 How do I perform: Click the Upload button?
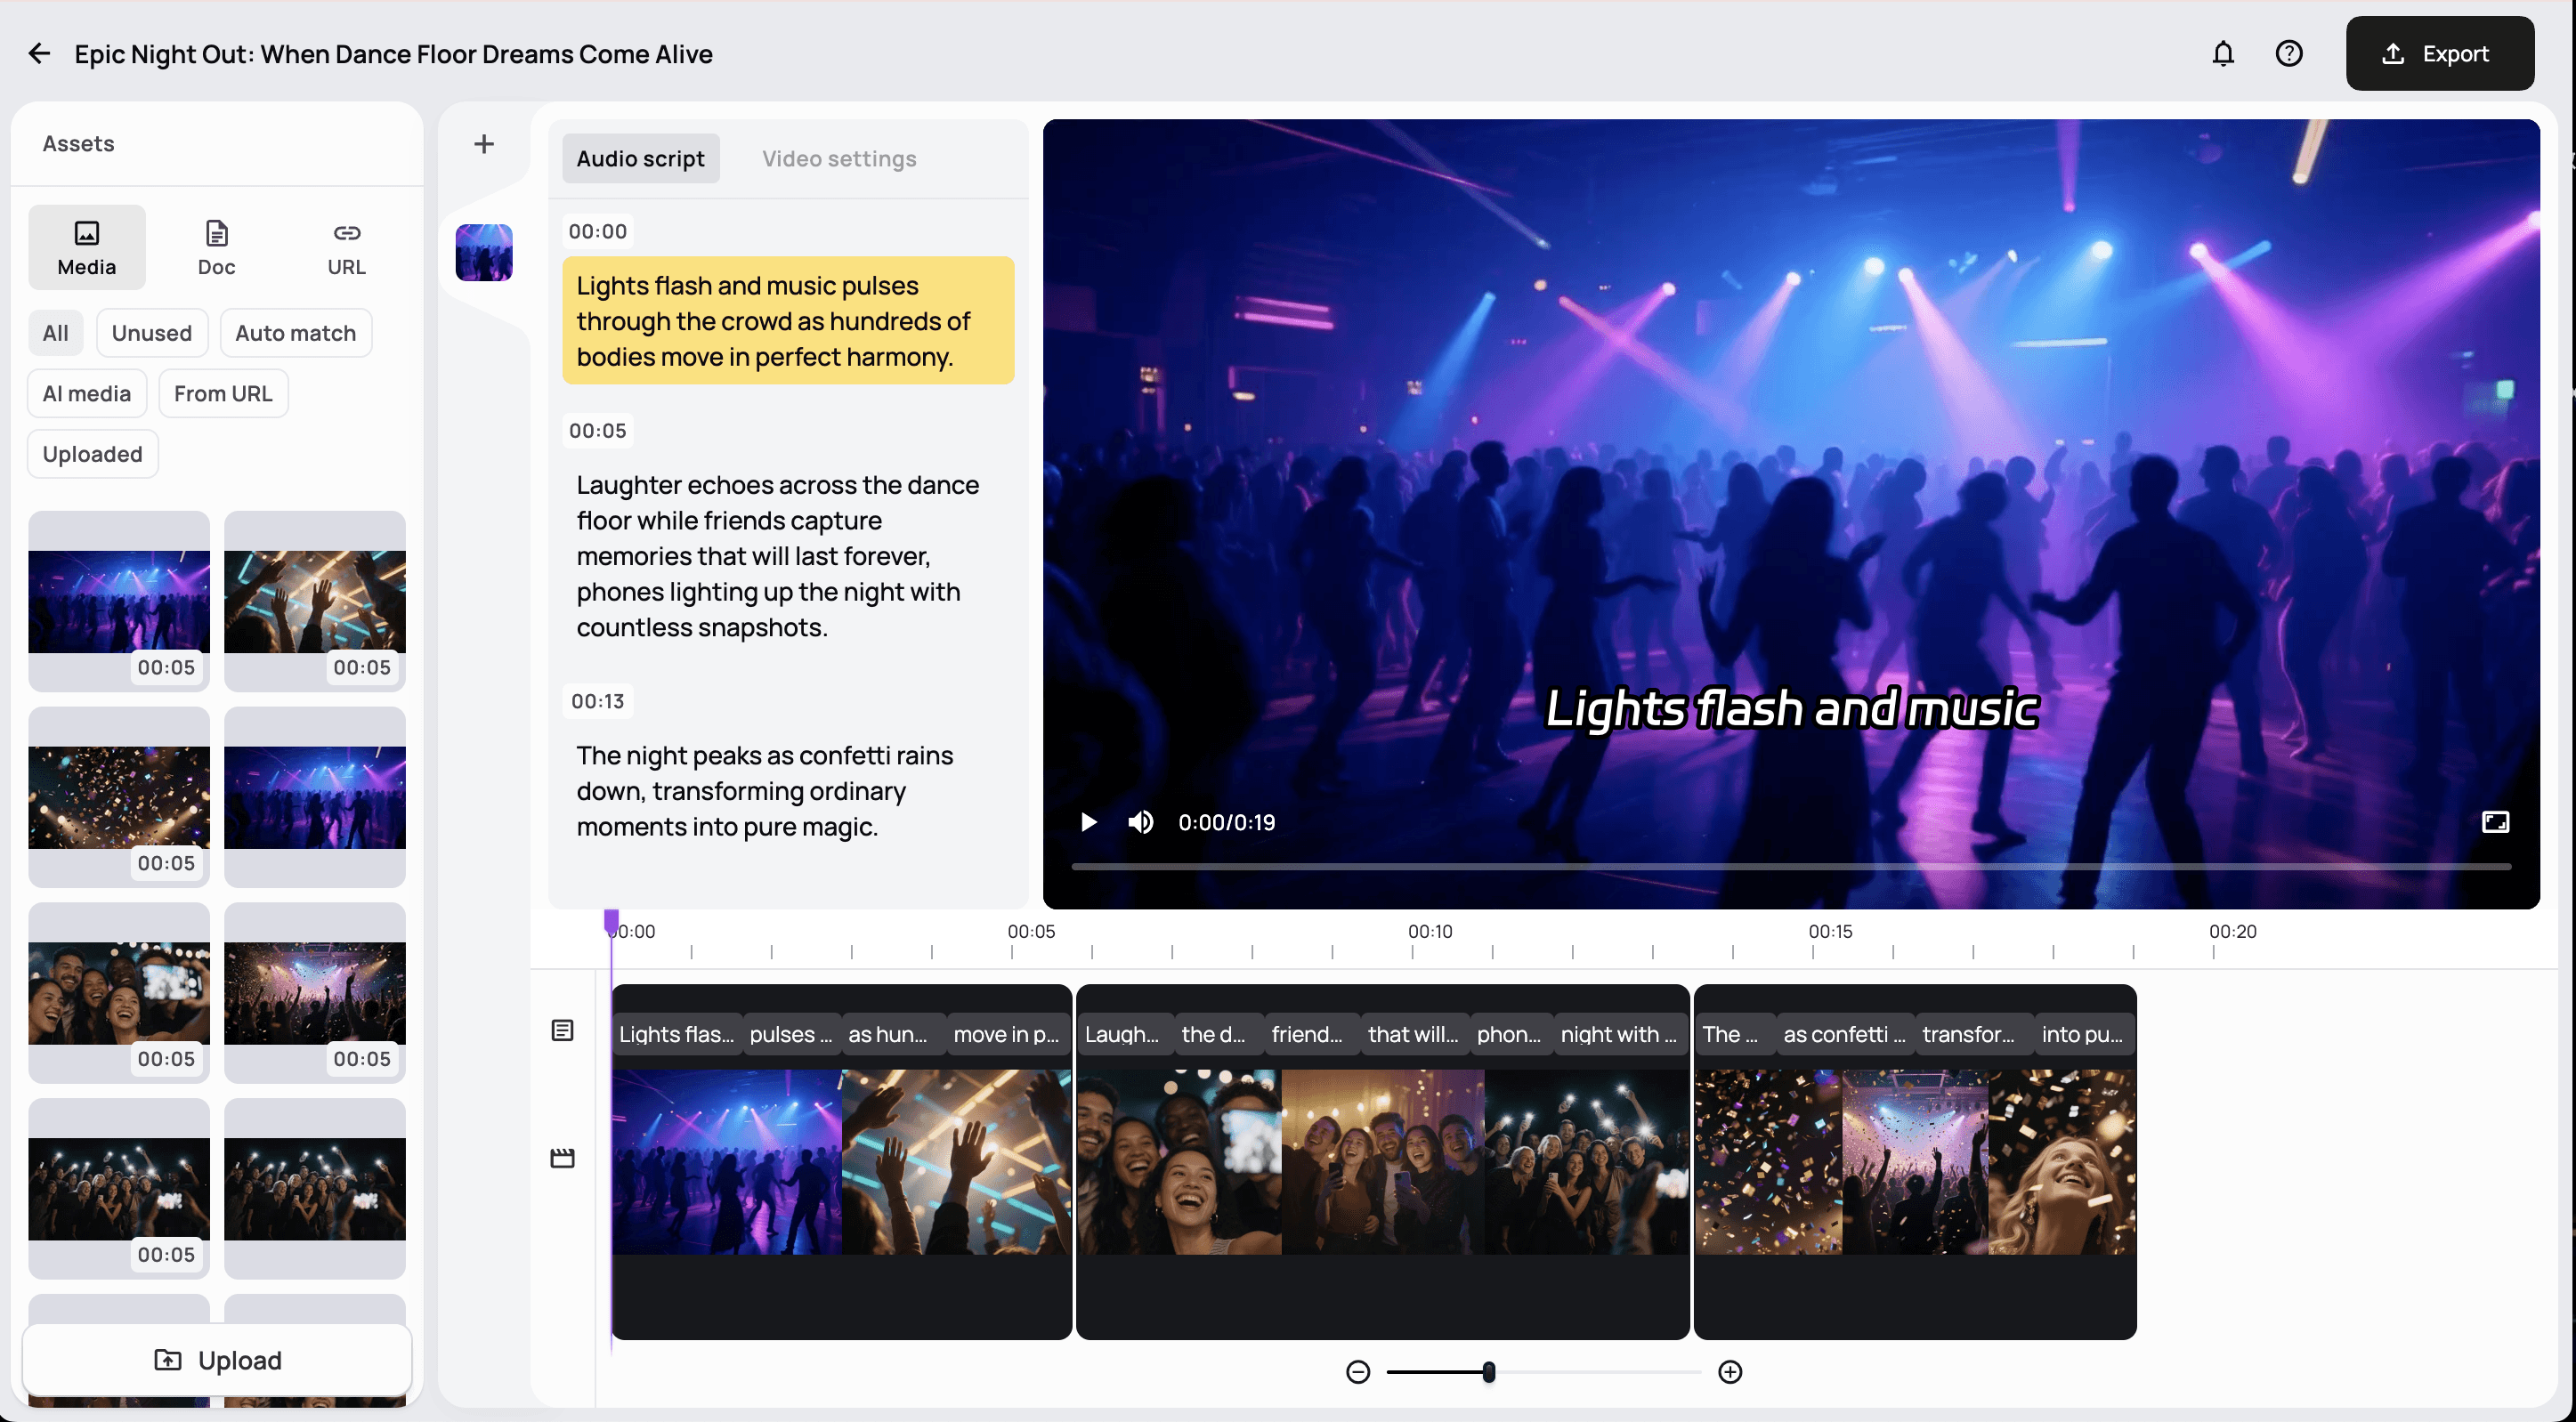click(x=217, y=1359)
